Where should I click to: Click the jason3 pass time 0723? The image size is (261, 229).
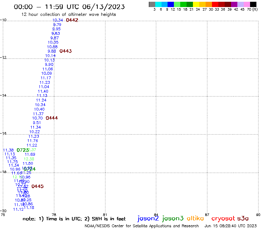(23, 150)
